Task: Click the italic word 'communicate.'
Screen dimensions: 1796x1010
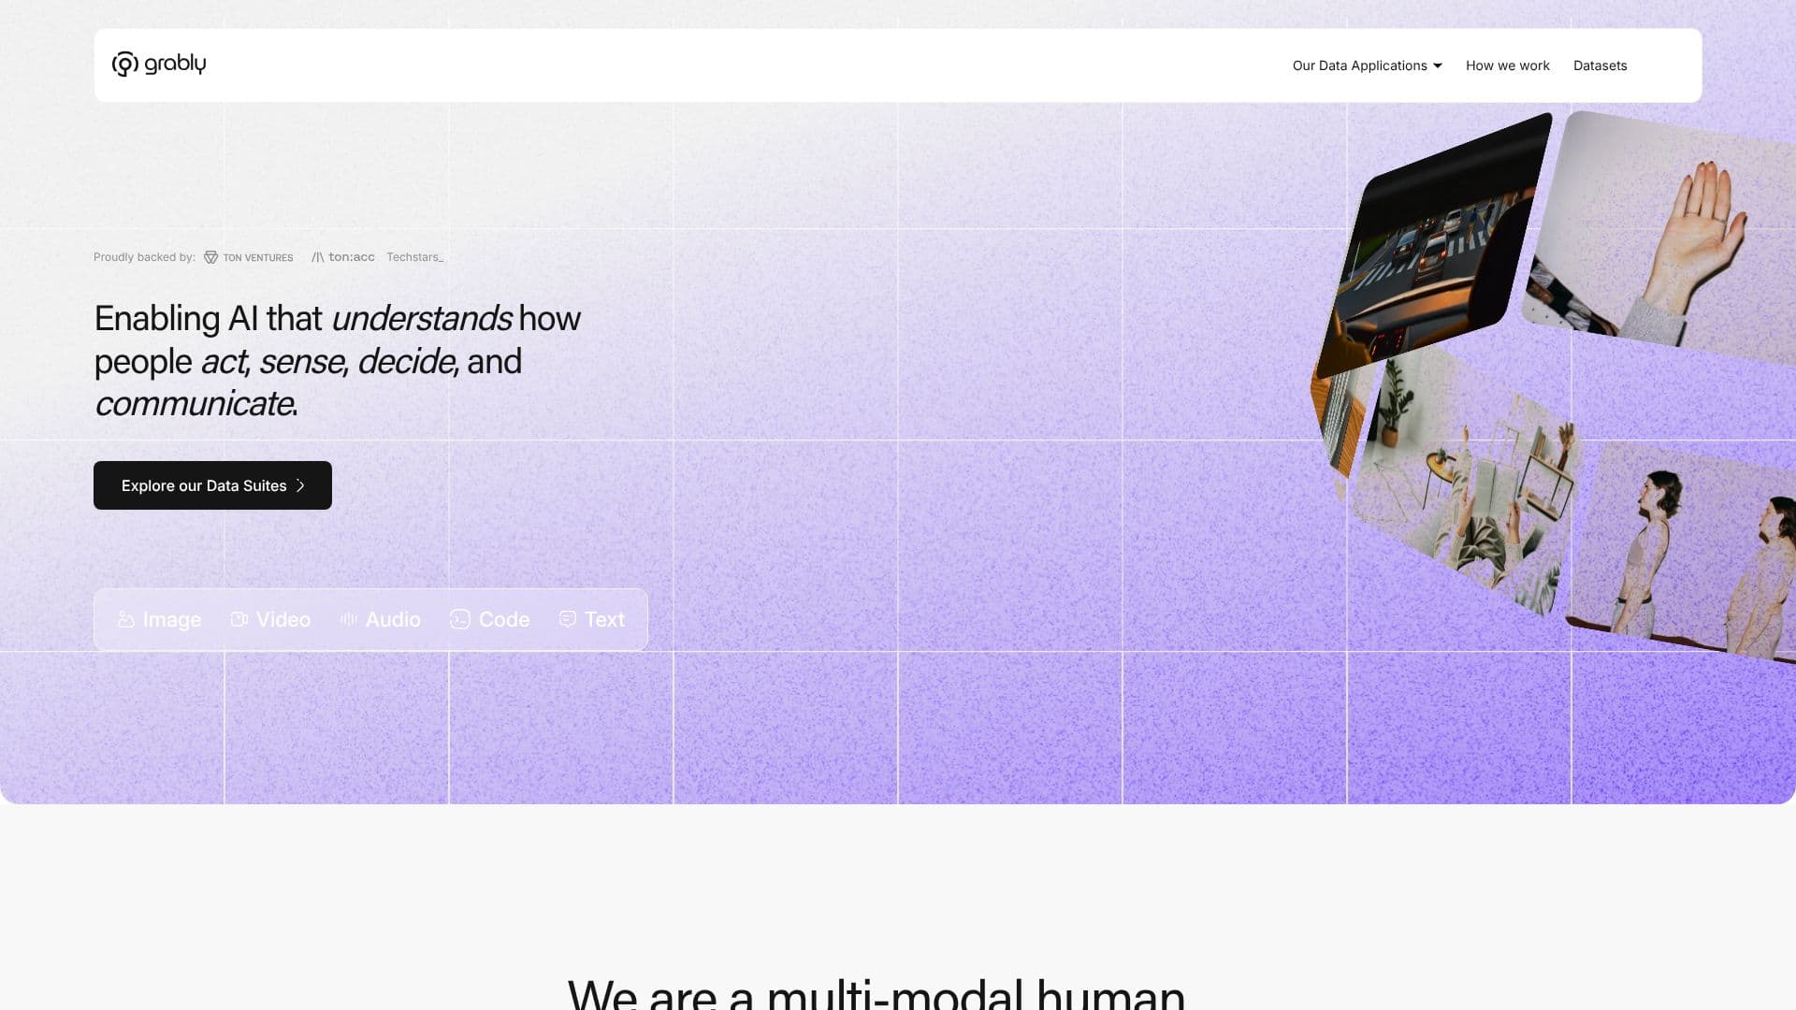Action: [x=196, y=404]
